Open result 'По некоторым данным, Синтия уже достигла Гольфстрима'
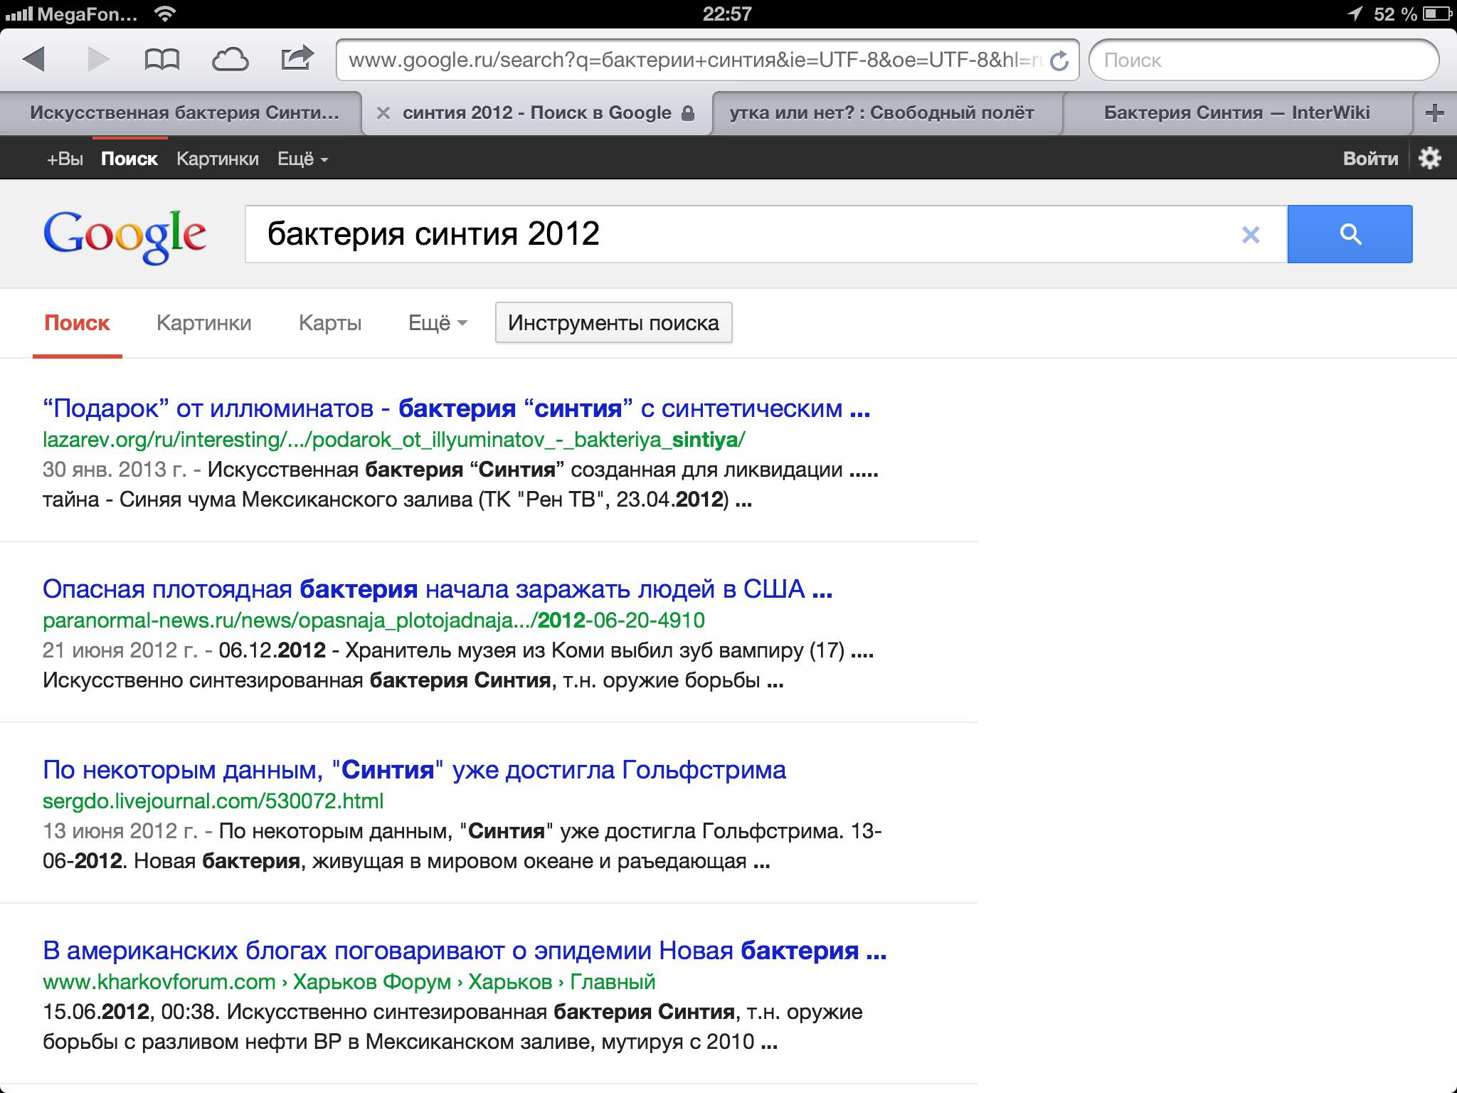This screenshot has height=1093, width=1457. pos(414,770)
